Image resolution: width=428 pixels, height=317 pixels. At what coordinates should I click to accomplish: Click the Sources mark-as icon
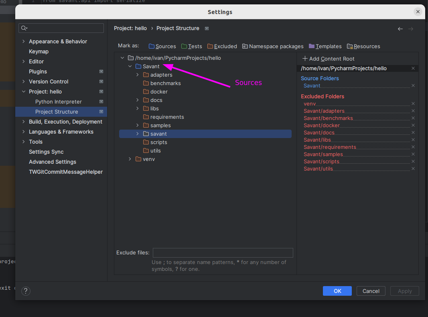tap(151, 46)
